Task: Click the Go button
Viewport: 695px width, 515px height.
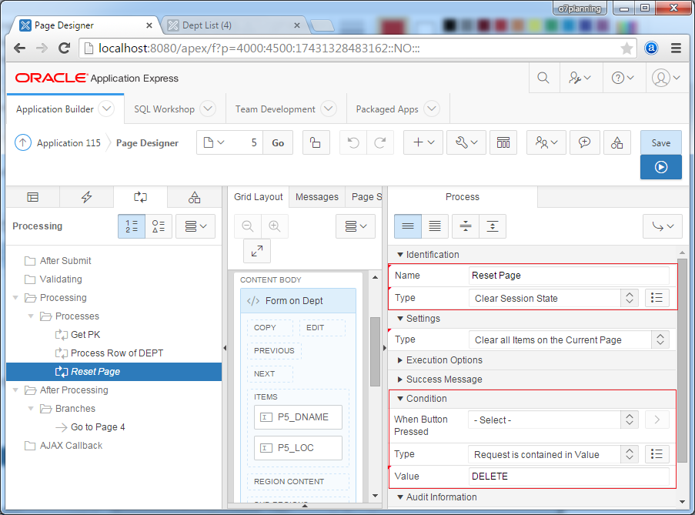Action: (x=278, y=142)
